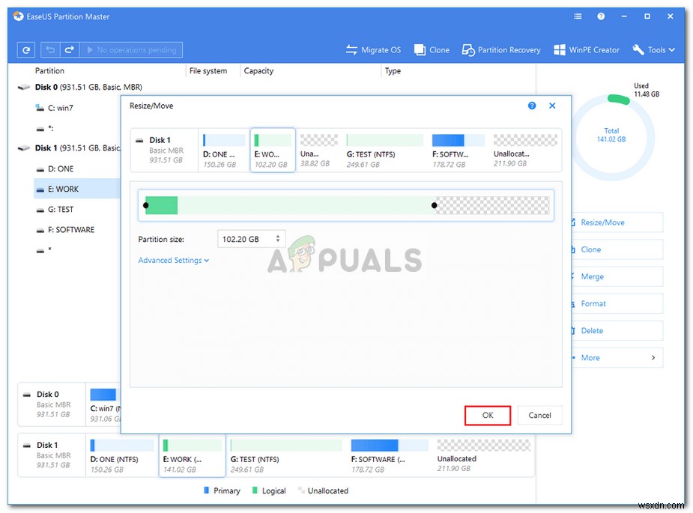693x513 pixels.
Task: Select Unallocated 211.90 GB in bottom map
Action: (483, 455)
